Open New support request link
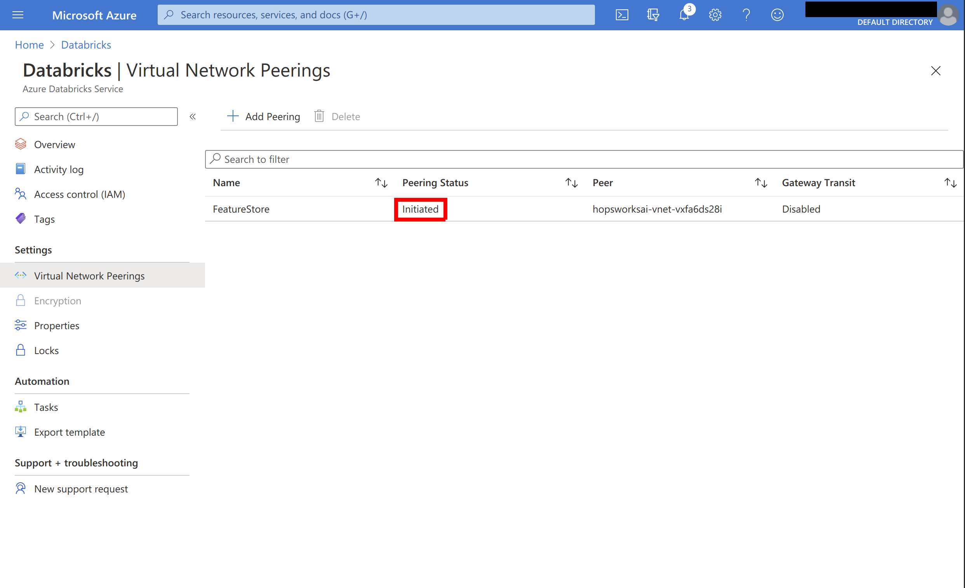The image size is (965, 588). click(81, 488)
